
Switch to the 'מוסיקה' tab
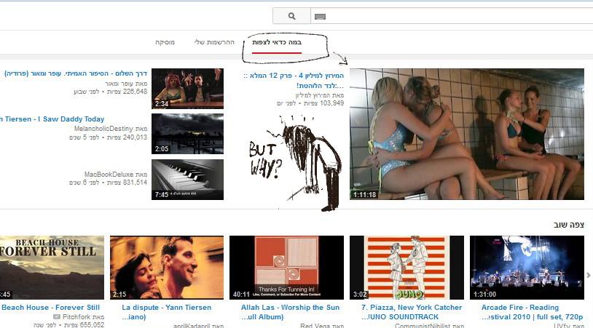tap(165, 43)
